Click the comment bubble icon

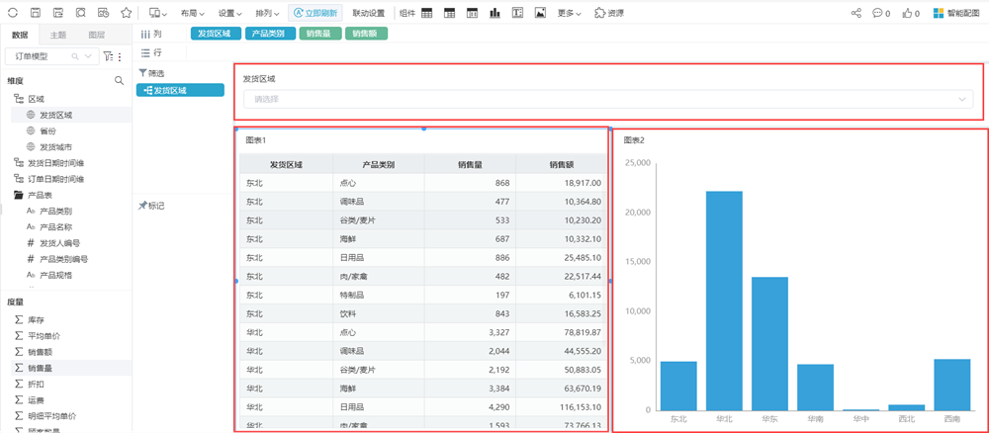[x=877, y=13]
